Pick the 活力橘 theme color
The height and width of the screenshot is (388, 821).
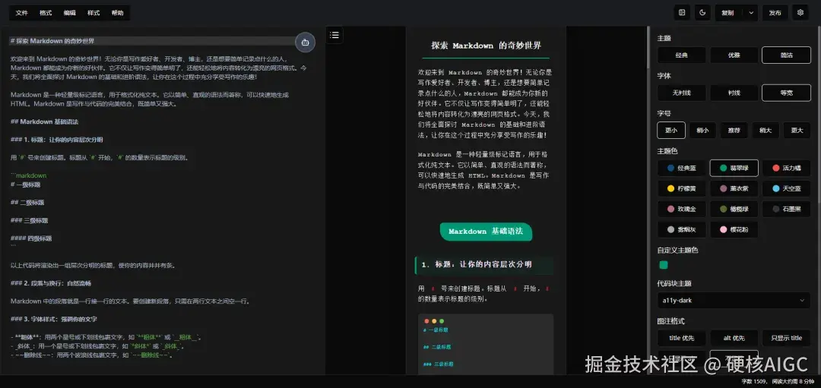[x=786, y=168]
